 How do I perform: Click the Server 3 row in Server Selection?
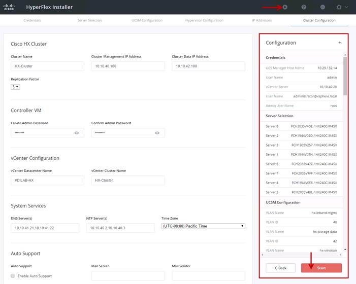click(301, 145)
